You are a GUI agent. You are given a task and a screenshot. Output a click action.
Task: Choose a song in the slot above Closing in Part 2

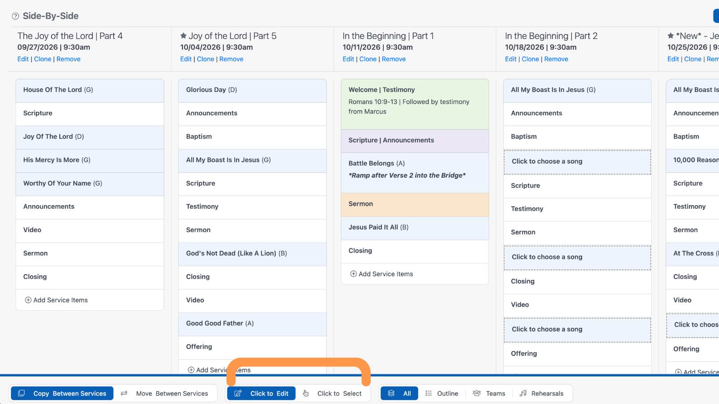coord(577,258)
